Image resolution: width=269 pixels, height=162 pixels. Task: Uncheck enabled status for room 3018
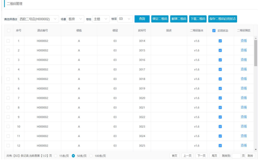pyautogui.click(x=220, y=79)
